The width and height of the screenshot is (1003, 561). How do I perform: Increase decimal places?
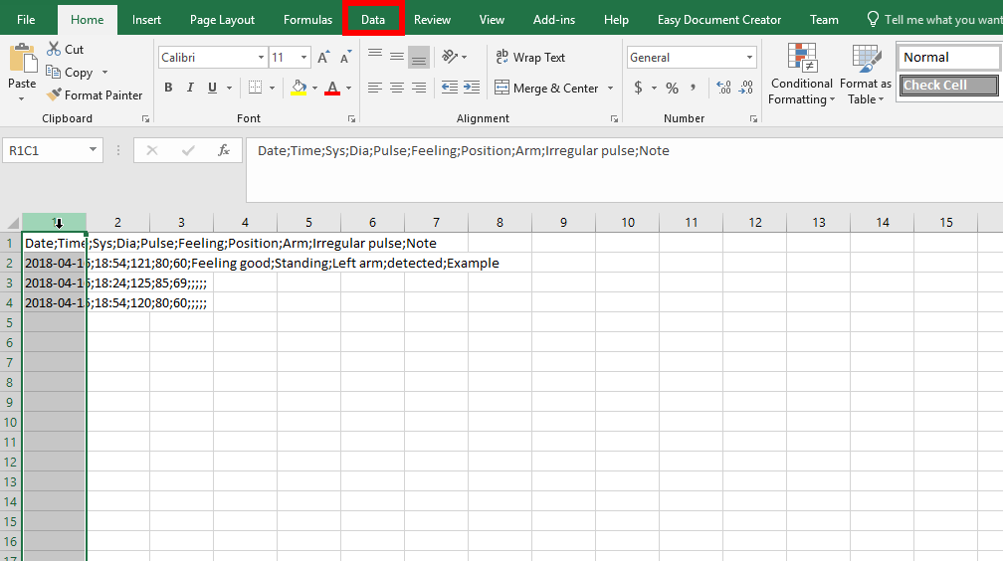723,88
